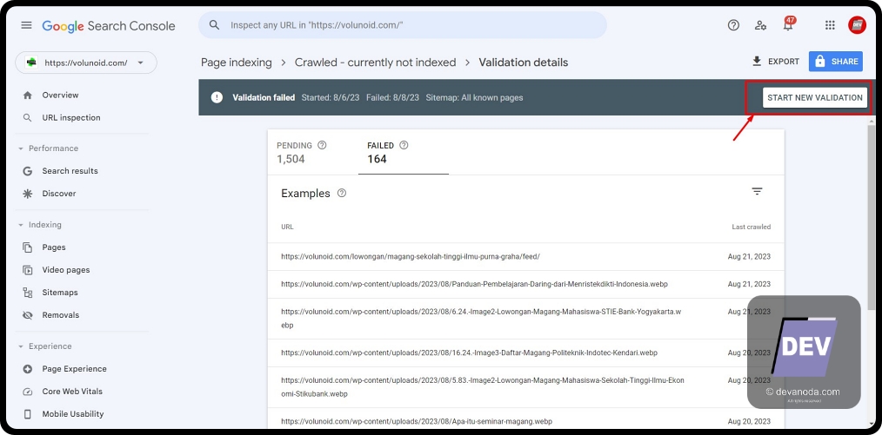Click the Overview home icon

(x=27, y=96)
